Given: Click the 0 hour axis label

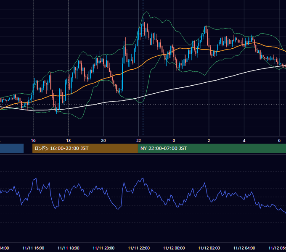Looking at the screenshot, I should coord(174,141).
